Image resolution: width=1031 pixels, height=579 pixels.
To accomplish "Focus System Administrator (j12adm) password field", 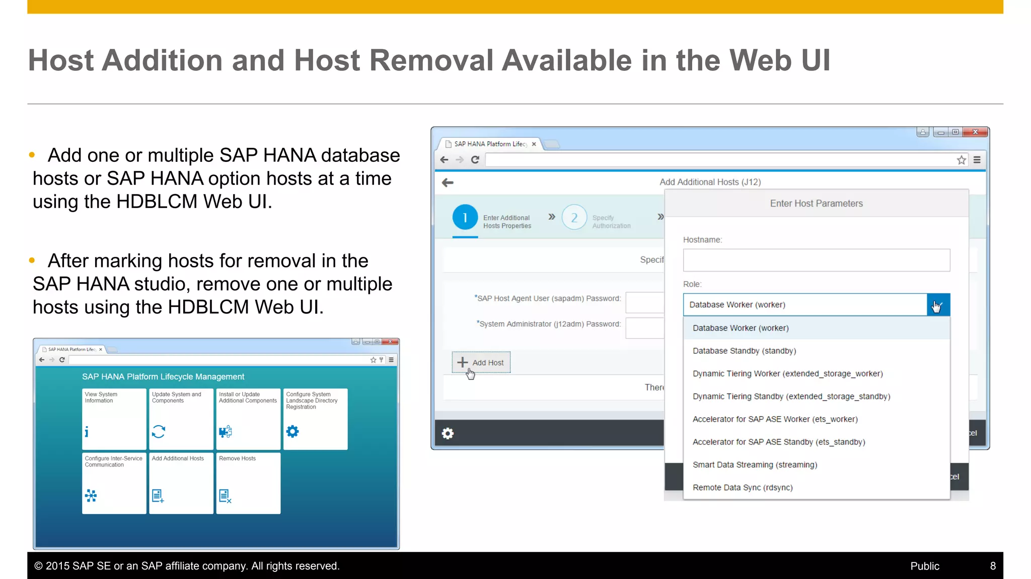I will pos(645,328).
